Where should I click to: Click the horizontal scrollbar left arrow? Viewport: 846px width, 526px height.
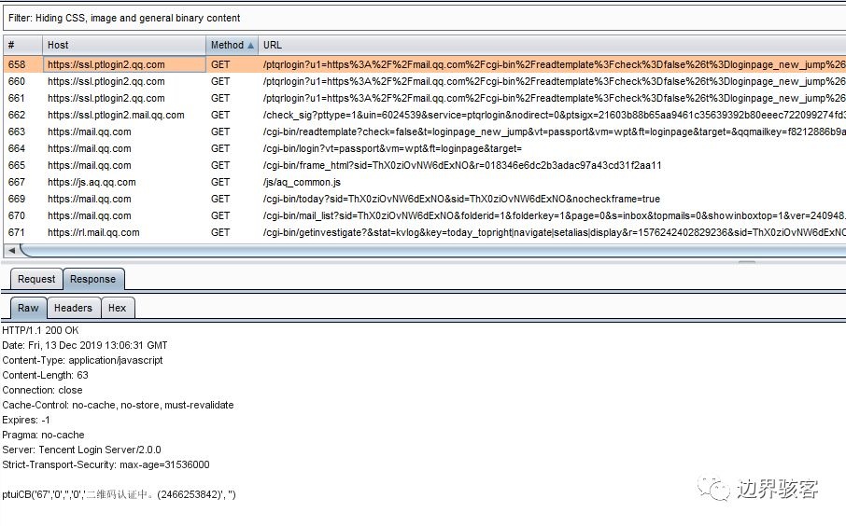[x=11, y=251]
